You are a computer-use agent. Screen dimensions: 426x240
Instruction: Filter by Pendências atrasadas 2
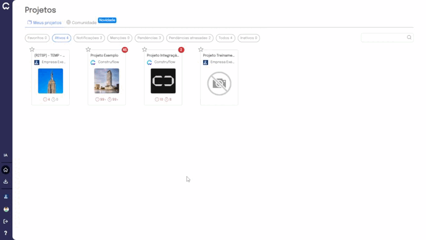click(190, 38)
